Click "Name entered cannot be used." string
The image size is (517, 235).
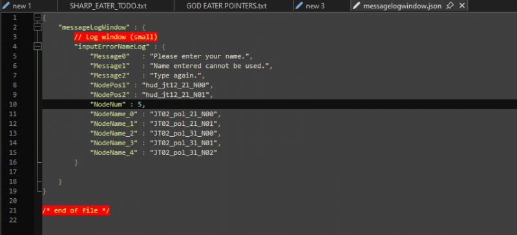(209, 66)
